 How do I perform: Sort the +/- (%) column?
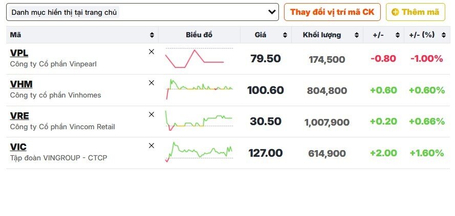click(443, 35)
